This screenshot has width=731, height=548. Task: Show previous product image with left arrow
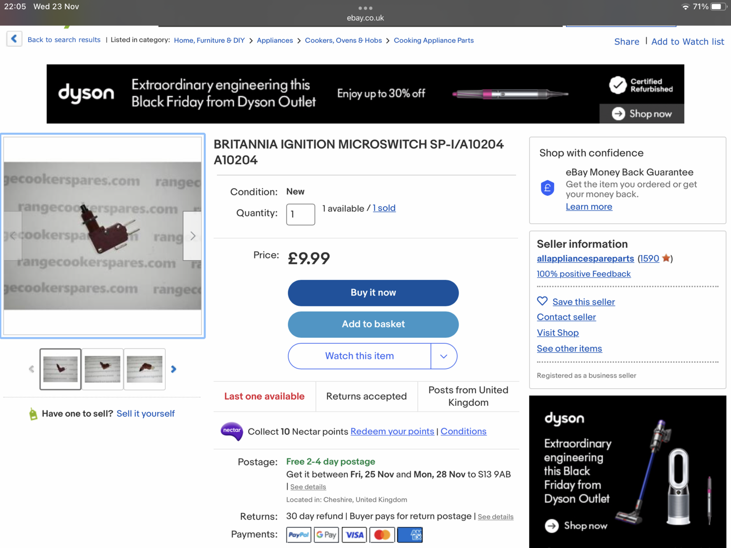point(13,236)
